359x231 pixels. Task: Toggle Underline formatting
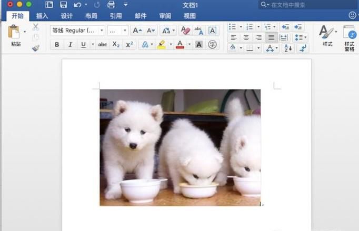[84, 44]
